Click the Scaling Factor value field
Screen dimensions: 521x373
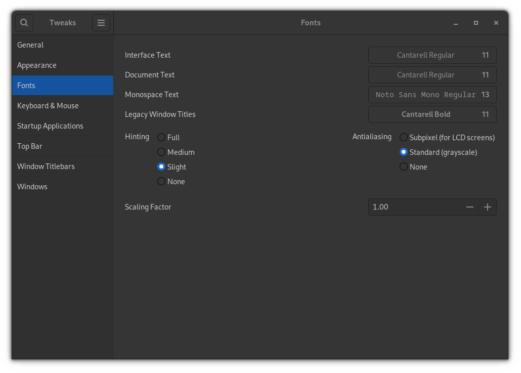click(x=414, y=207)
